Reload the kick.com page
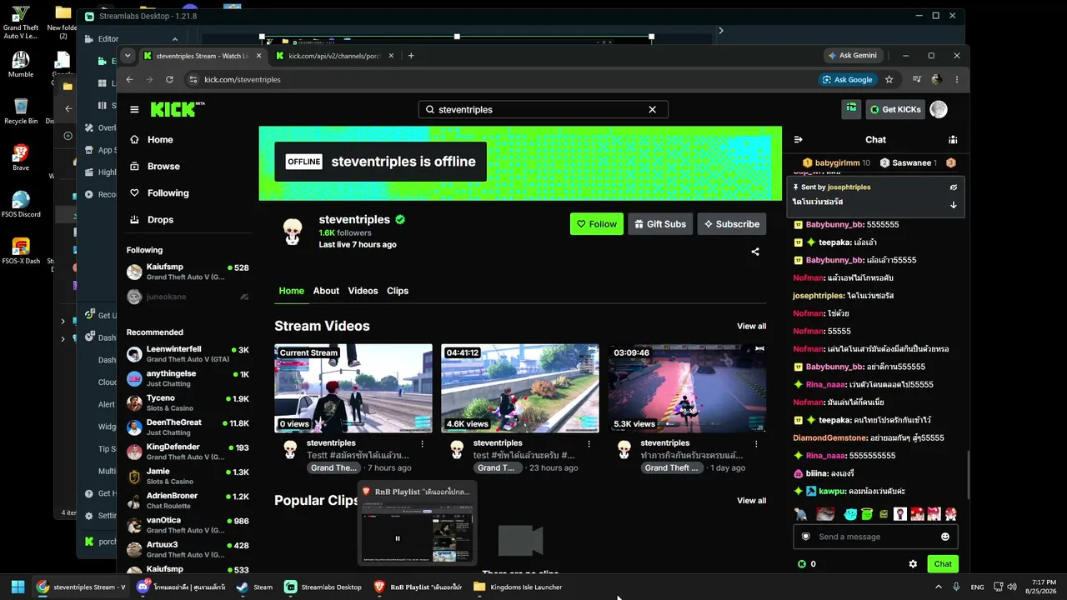The width and height of the screenshot is (1067, 600). (169, 79)
